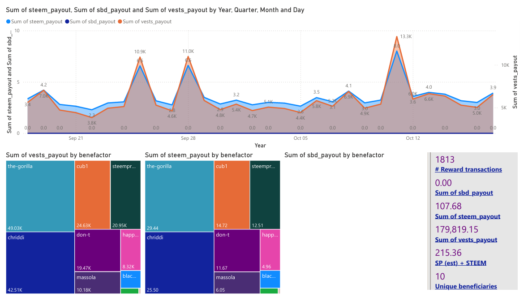
Task: Select cub1 tile in vests_payout treemap
Action: coord(92,195)
